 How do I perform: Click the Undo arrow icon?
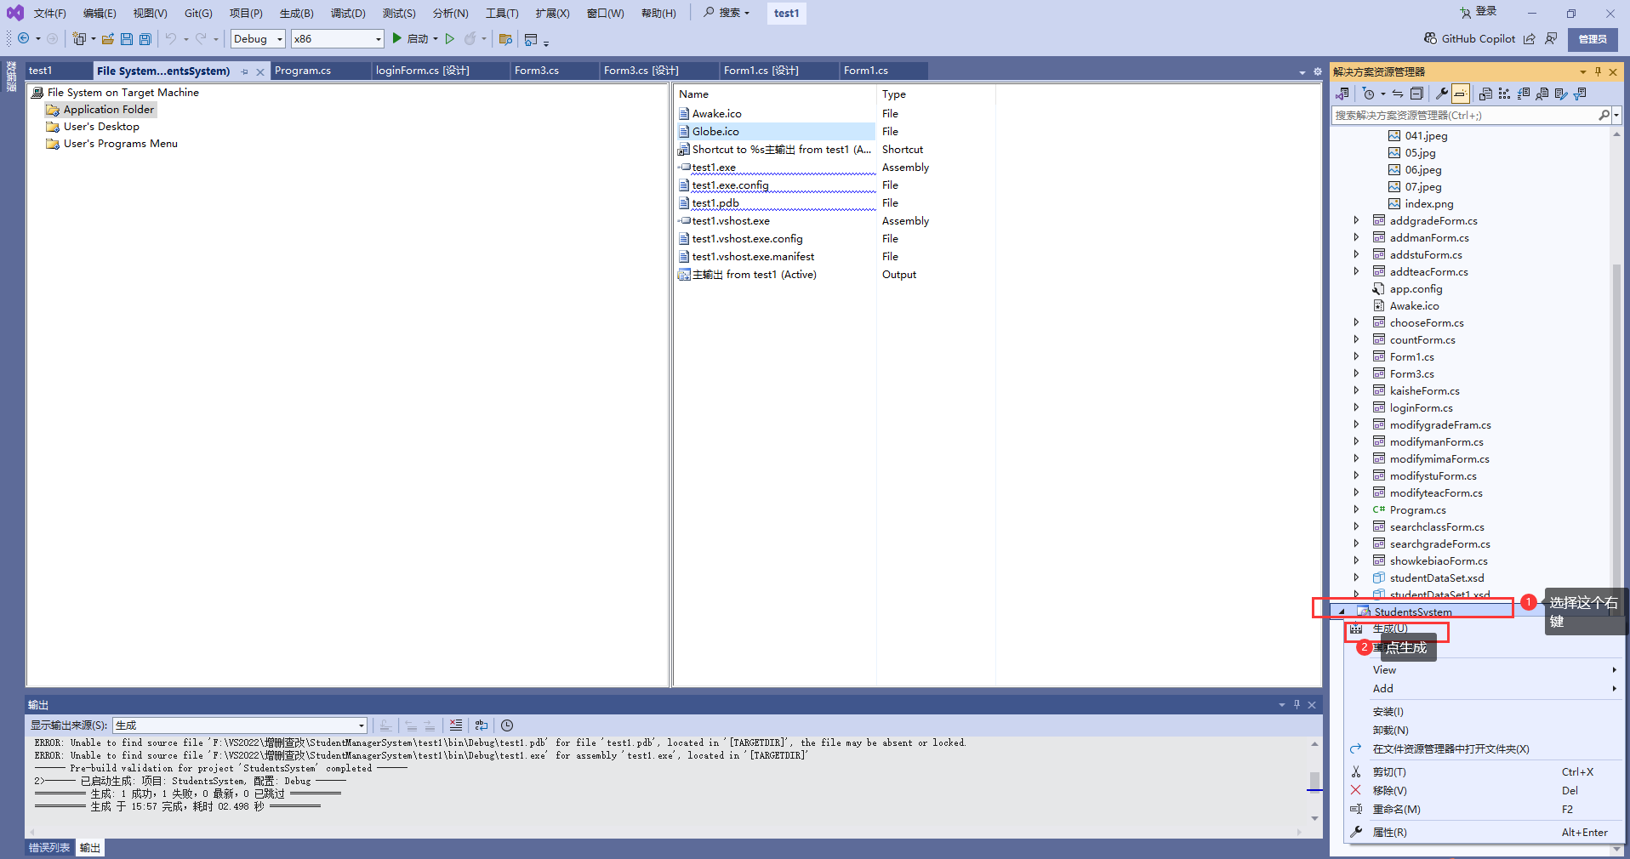pos(171,38)
